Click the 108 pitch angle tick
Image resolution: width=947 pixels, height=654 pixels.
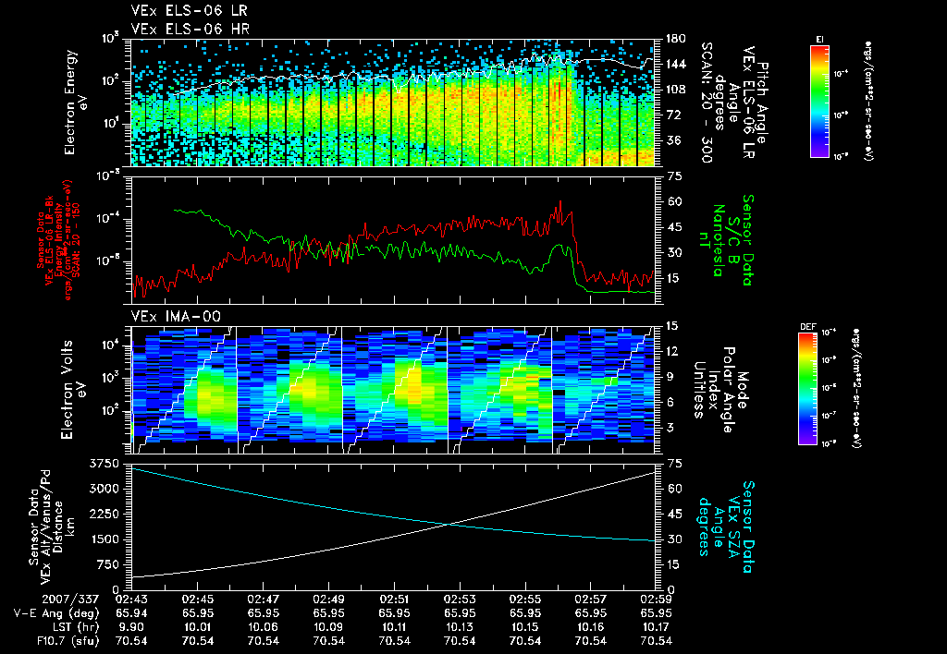[675, 90]
